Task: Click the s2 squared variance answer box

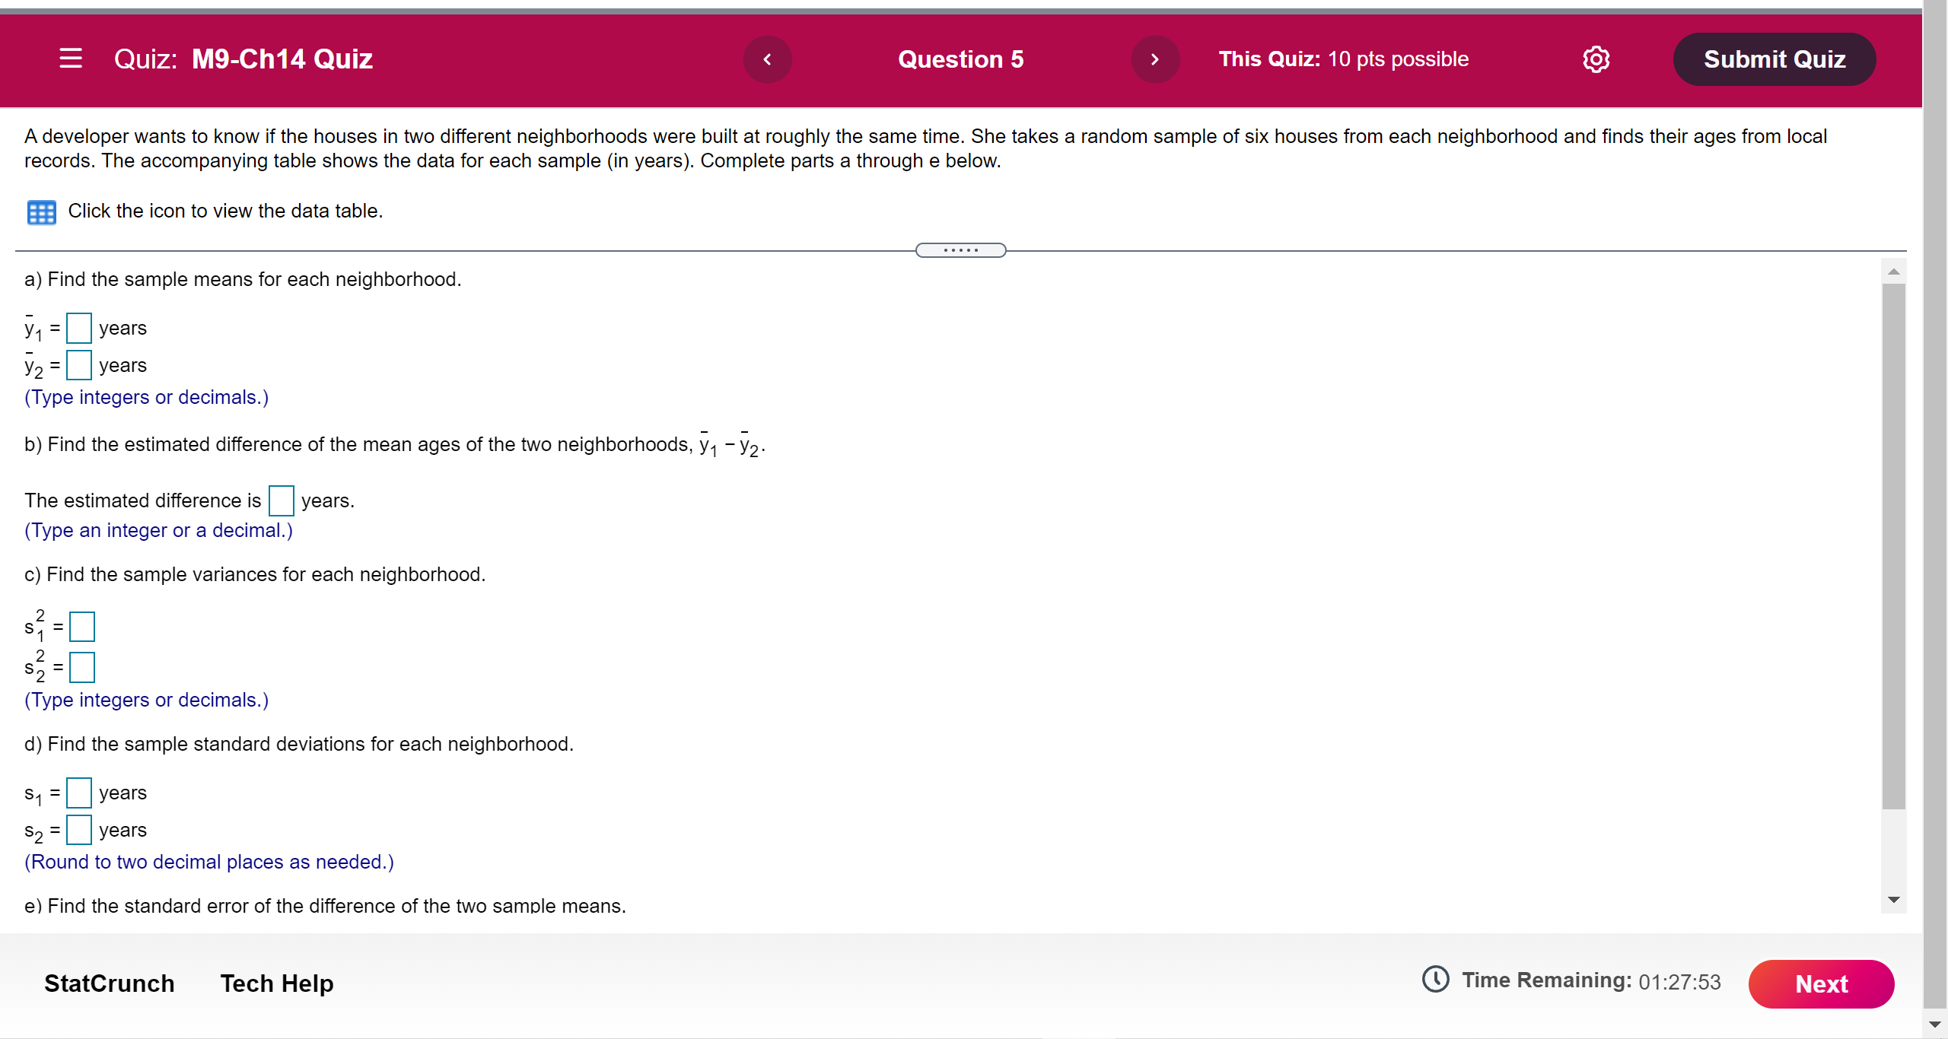Action: point(83,667)
